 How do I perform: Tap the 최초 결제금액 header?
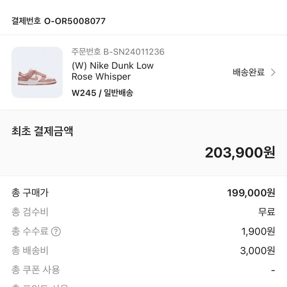click(x=42, y=132)
